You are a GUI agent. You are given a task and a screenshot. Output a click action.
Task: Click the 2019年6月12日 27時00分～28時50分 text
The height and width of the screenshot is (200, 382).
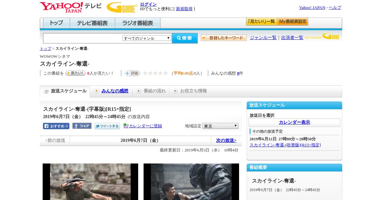tap(283, 139)
